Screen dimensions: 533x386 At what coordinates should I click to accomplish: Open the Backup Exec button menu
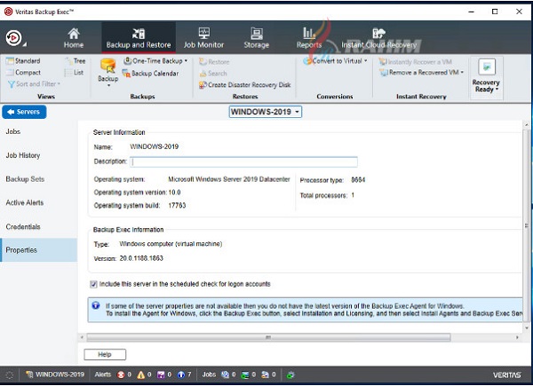[x=14, y=37]
